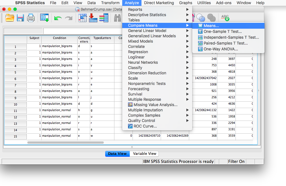Click the ABC Spell check icon
Screen dimensions: 286x186
tap(225, 18)
